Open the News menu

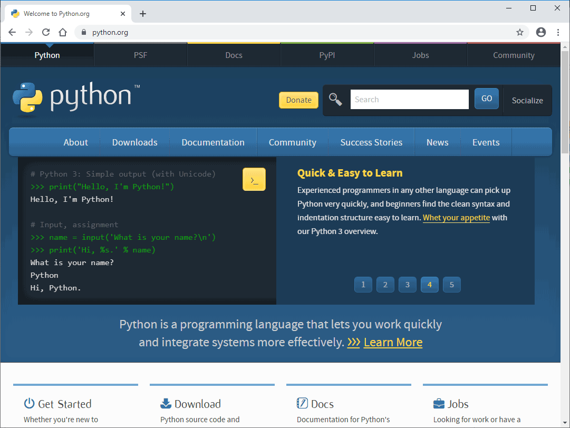(437, 142)
